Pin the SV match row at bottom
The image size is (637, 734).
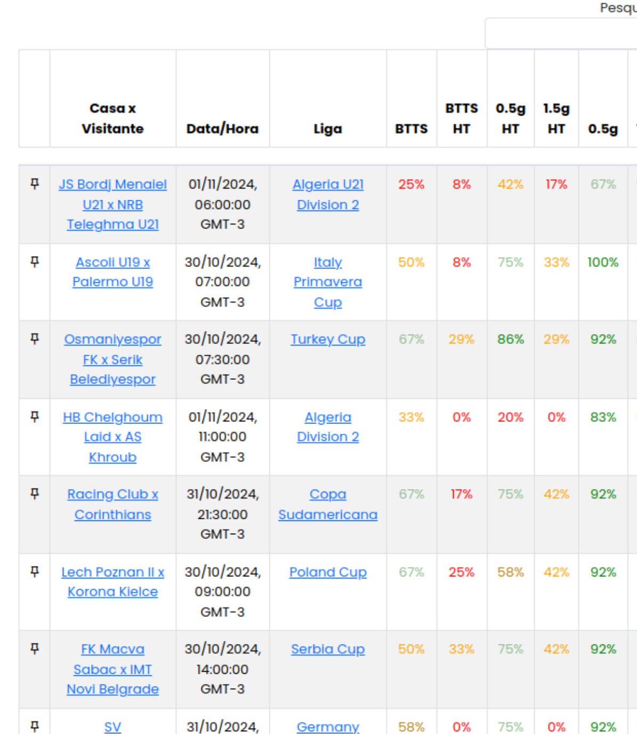coord(35,726)
